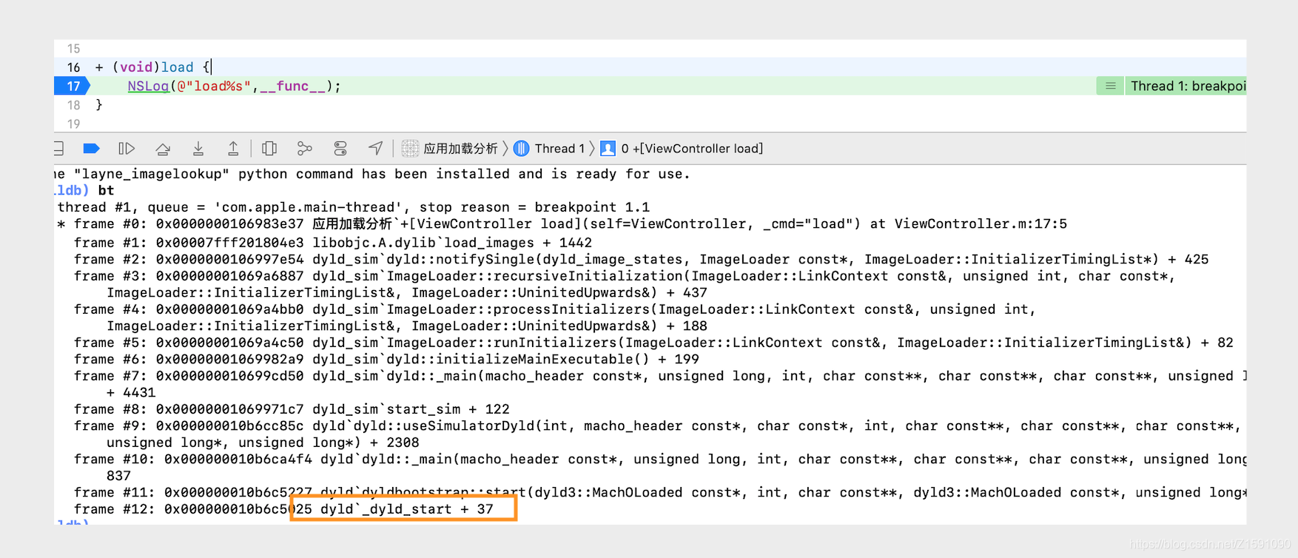Toggle breakpoints activation in debug bar
The image size is (1298, 558).
(x=91, y=149)
